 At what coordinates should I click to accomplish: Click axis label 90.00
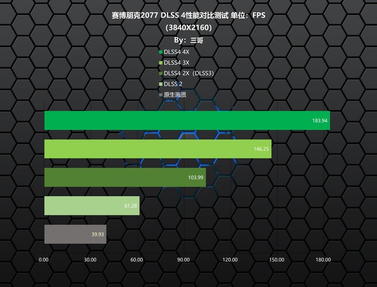coord(183,260)
